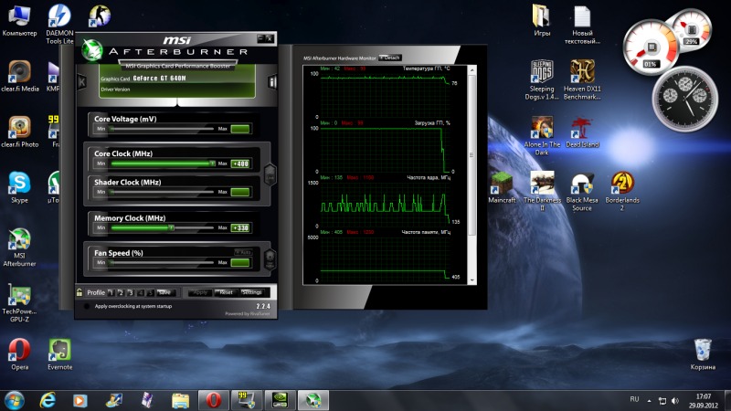Click the Fan Speed value field
The image size is (731, 411).
click(x=240, y=263)
